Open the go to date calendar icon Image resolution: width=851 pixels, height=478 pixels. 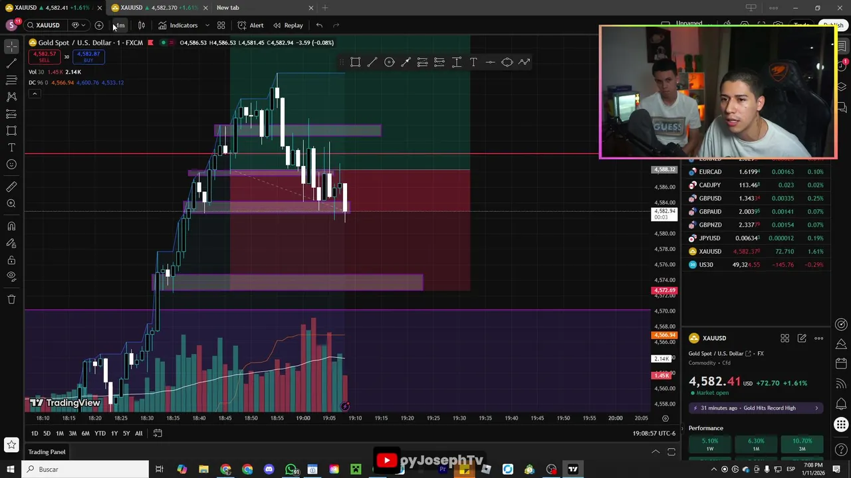coord(158,434)
